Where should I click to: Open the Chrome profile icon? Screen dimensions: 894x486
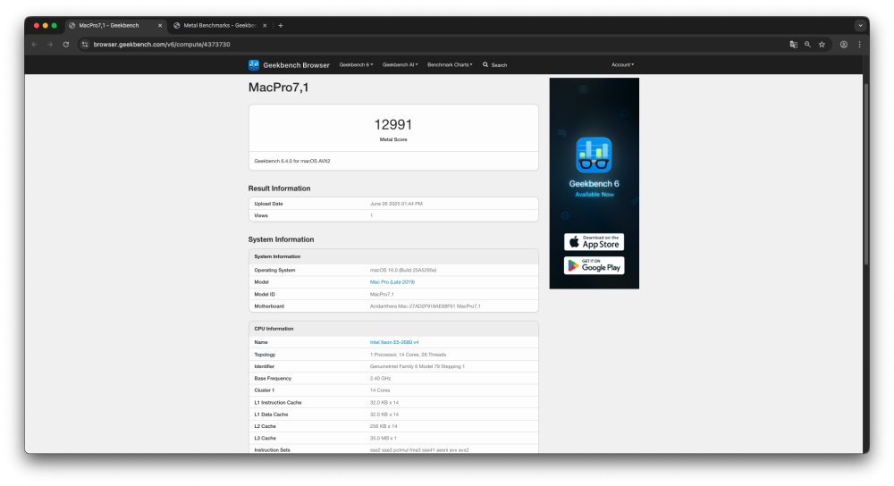point(844,45)
